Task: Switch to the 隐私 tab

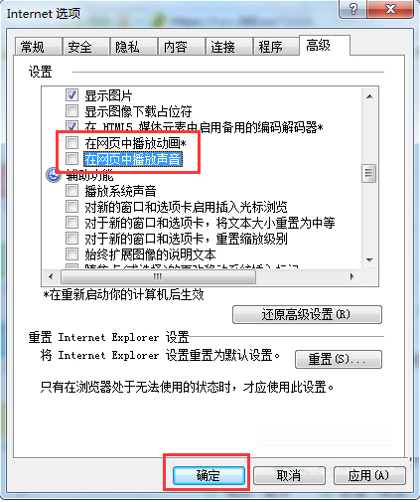Action: (x=134, y=47)
